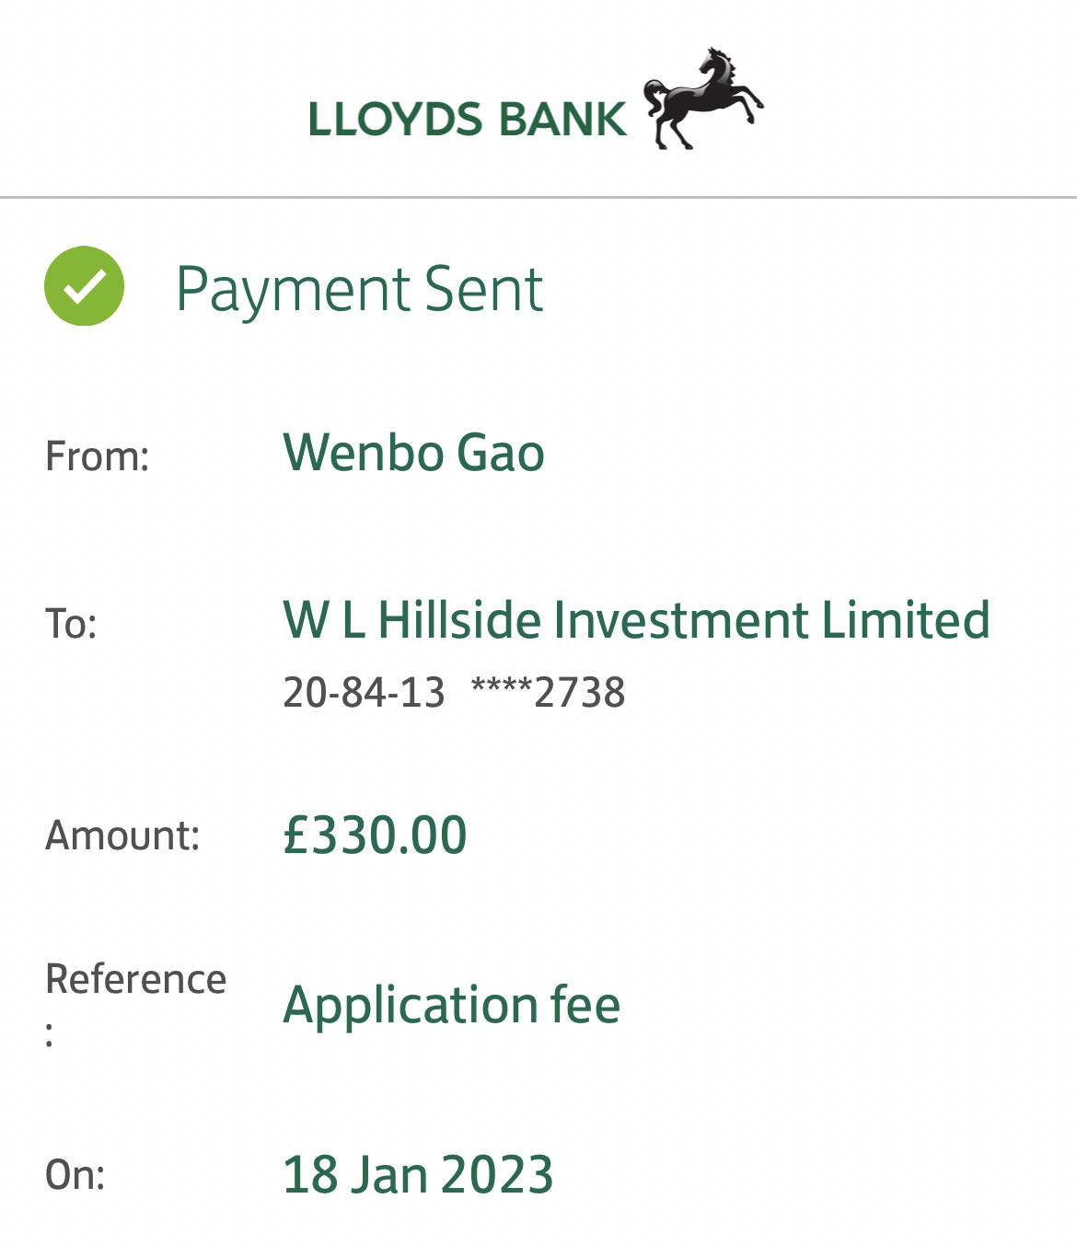Select the date 18 Jan 2023

click(418, 1175)
